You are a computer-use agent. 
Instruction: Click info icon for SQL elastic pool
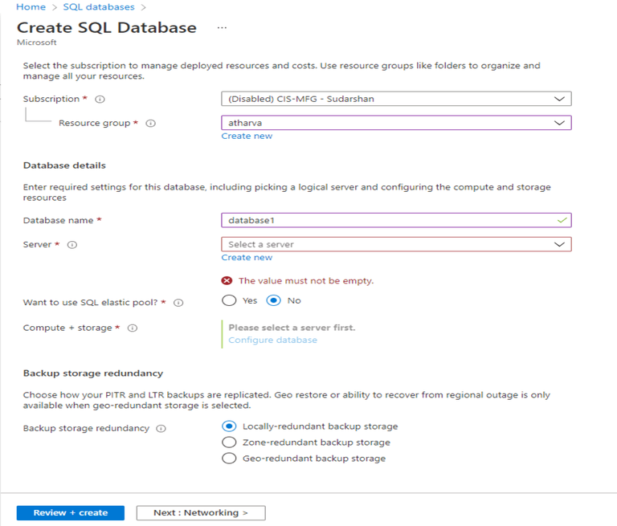(x=178, y=303)
